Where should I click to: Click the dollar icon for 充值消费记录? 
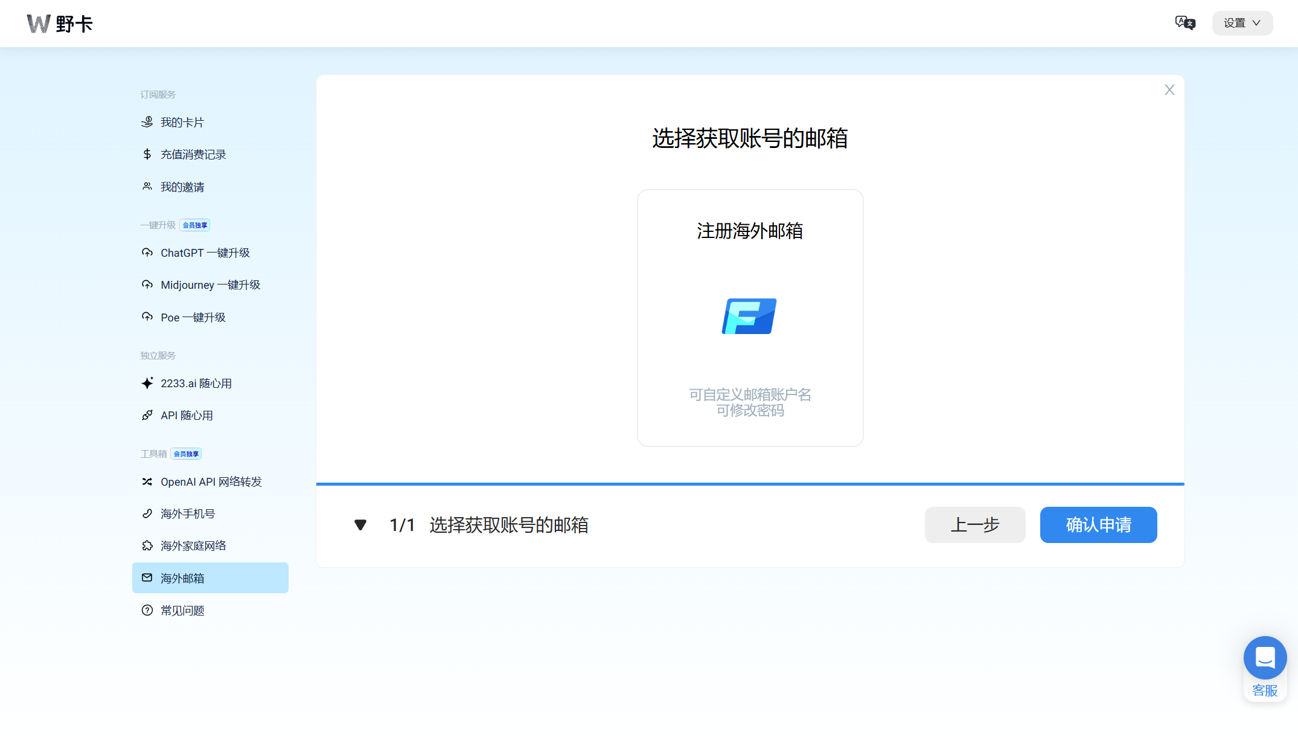click(147, 154)
